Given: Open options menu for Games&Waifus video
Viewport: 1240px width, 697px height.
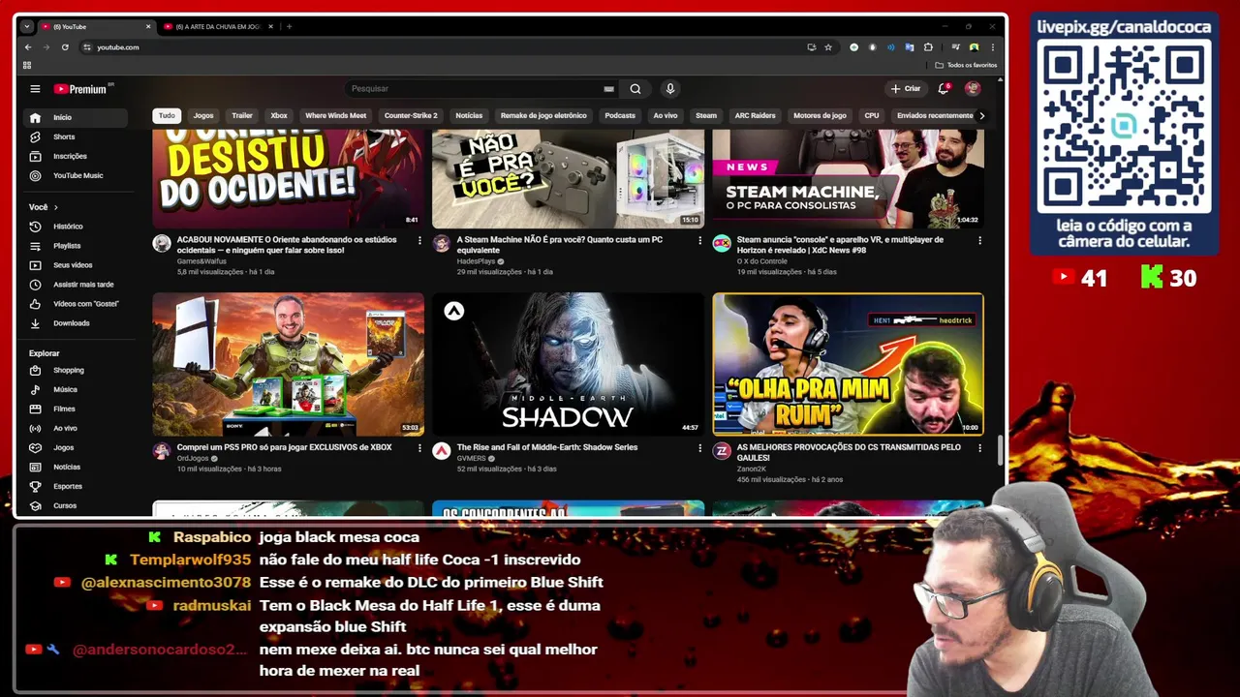Looking at the screenshot, I should pyautogui.click(x=419, y=240).
